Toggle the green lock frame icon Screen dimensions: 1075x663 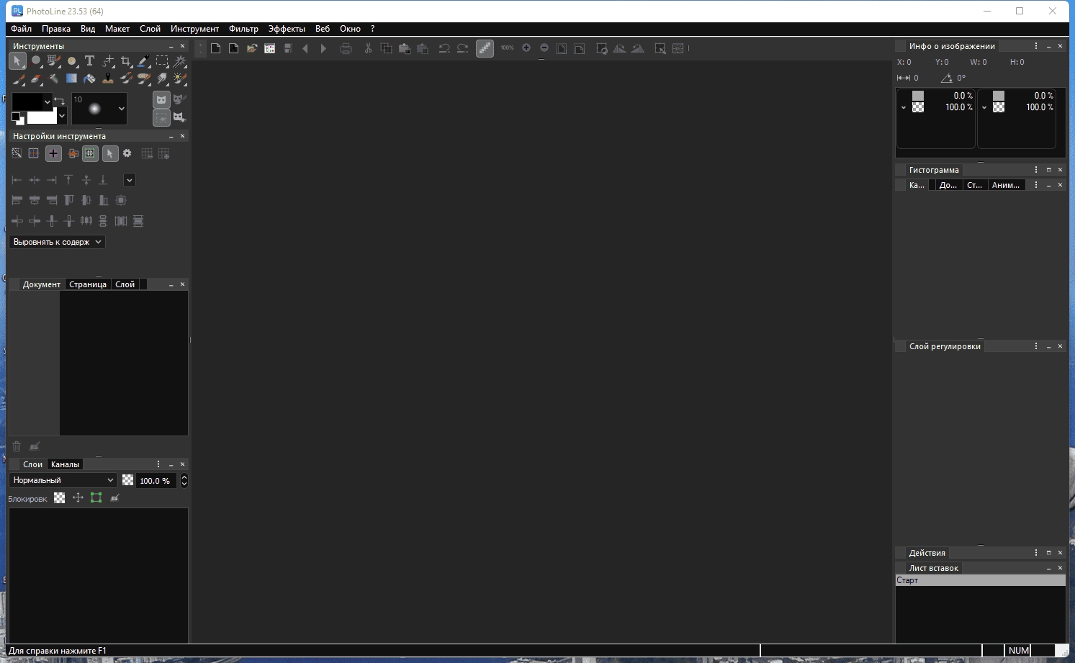click(96, 497)
